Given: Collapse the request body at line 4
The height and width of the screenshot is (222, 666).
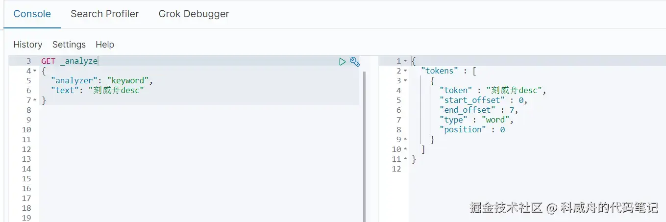Looking at the screenshot, I should (35, 71).
